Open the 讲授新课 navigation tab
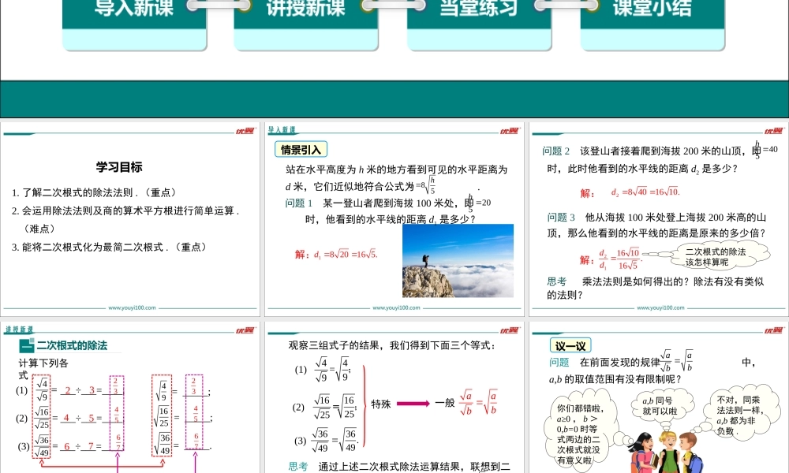The image size is (789, 473). [x=306, y=11]
